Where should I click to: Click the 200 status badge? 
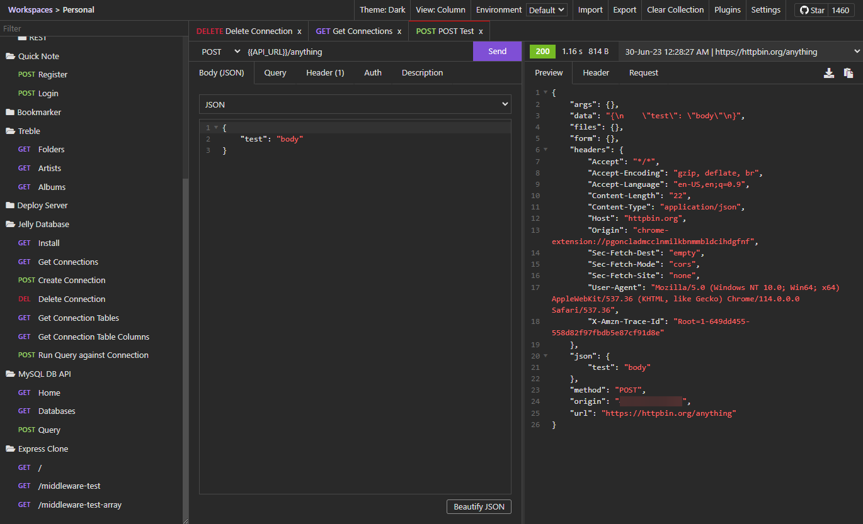coord(542,52)
